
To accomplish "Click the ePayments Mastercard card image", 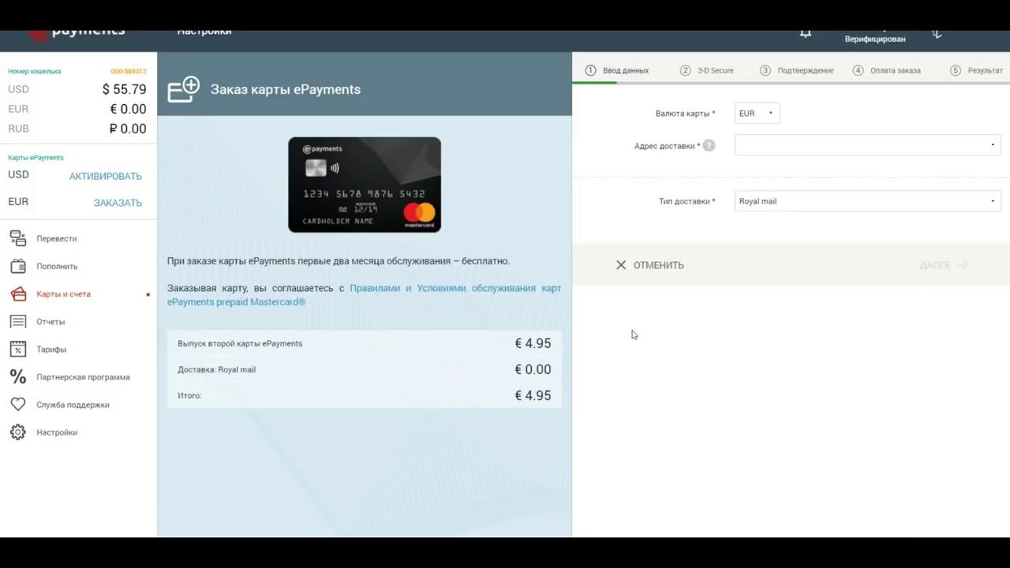I will [365, 185].
